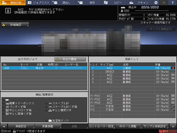The width and height of the screenshot is (177, 133).
Task: Click the 廃棄トナーボックス status indicator
Action: (x=3, y=103)
